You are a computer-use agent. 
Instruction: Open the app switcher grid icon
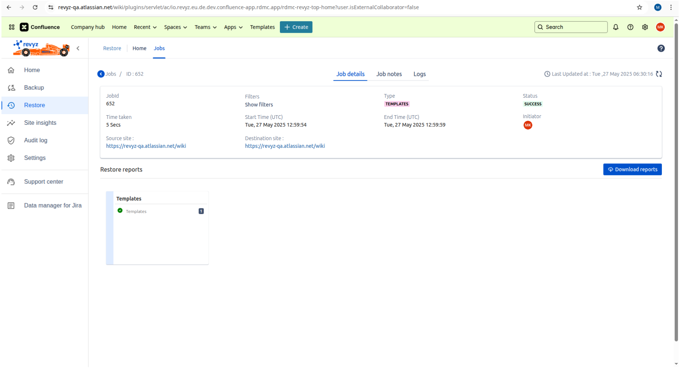coord(12,27)
